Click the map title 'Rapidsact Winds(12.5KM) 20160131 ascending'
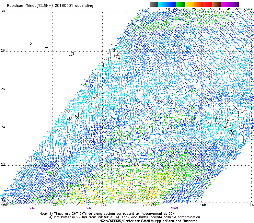The height and width of the screenshot is (223, 254). (50, 6)
